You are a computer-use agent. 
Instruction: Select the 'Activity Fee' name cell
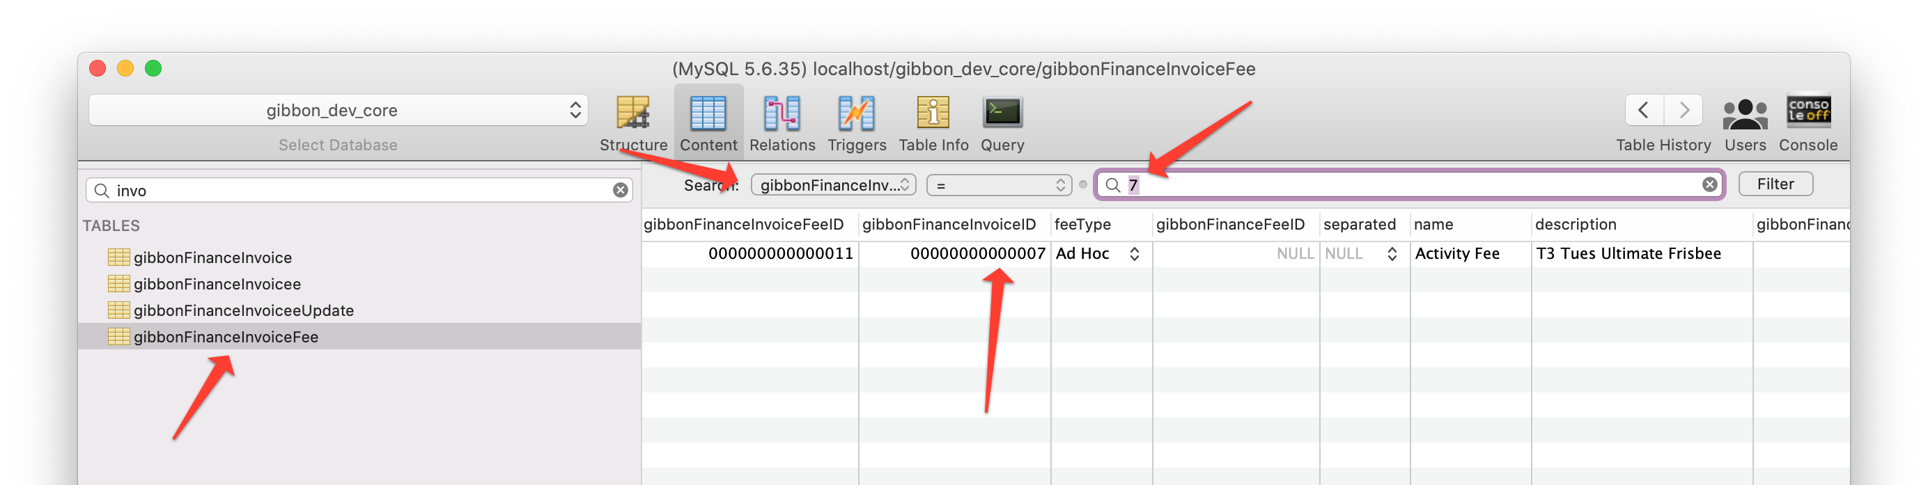tap(1470, 254)
